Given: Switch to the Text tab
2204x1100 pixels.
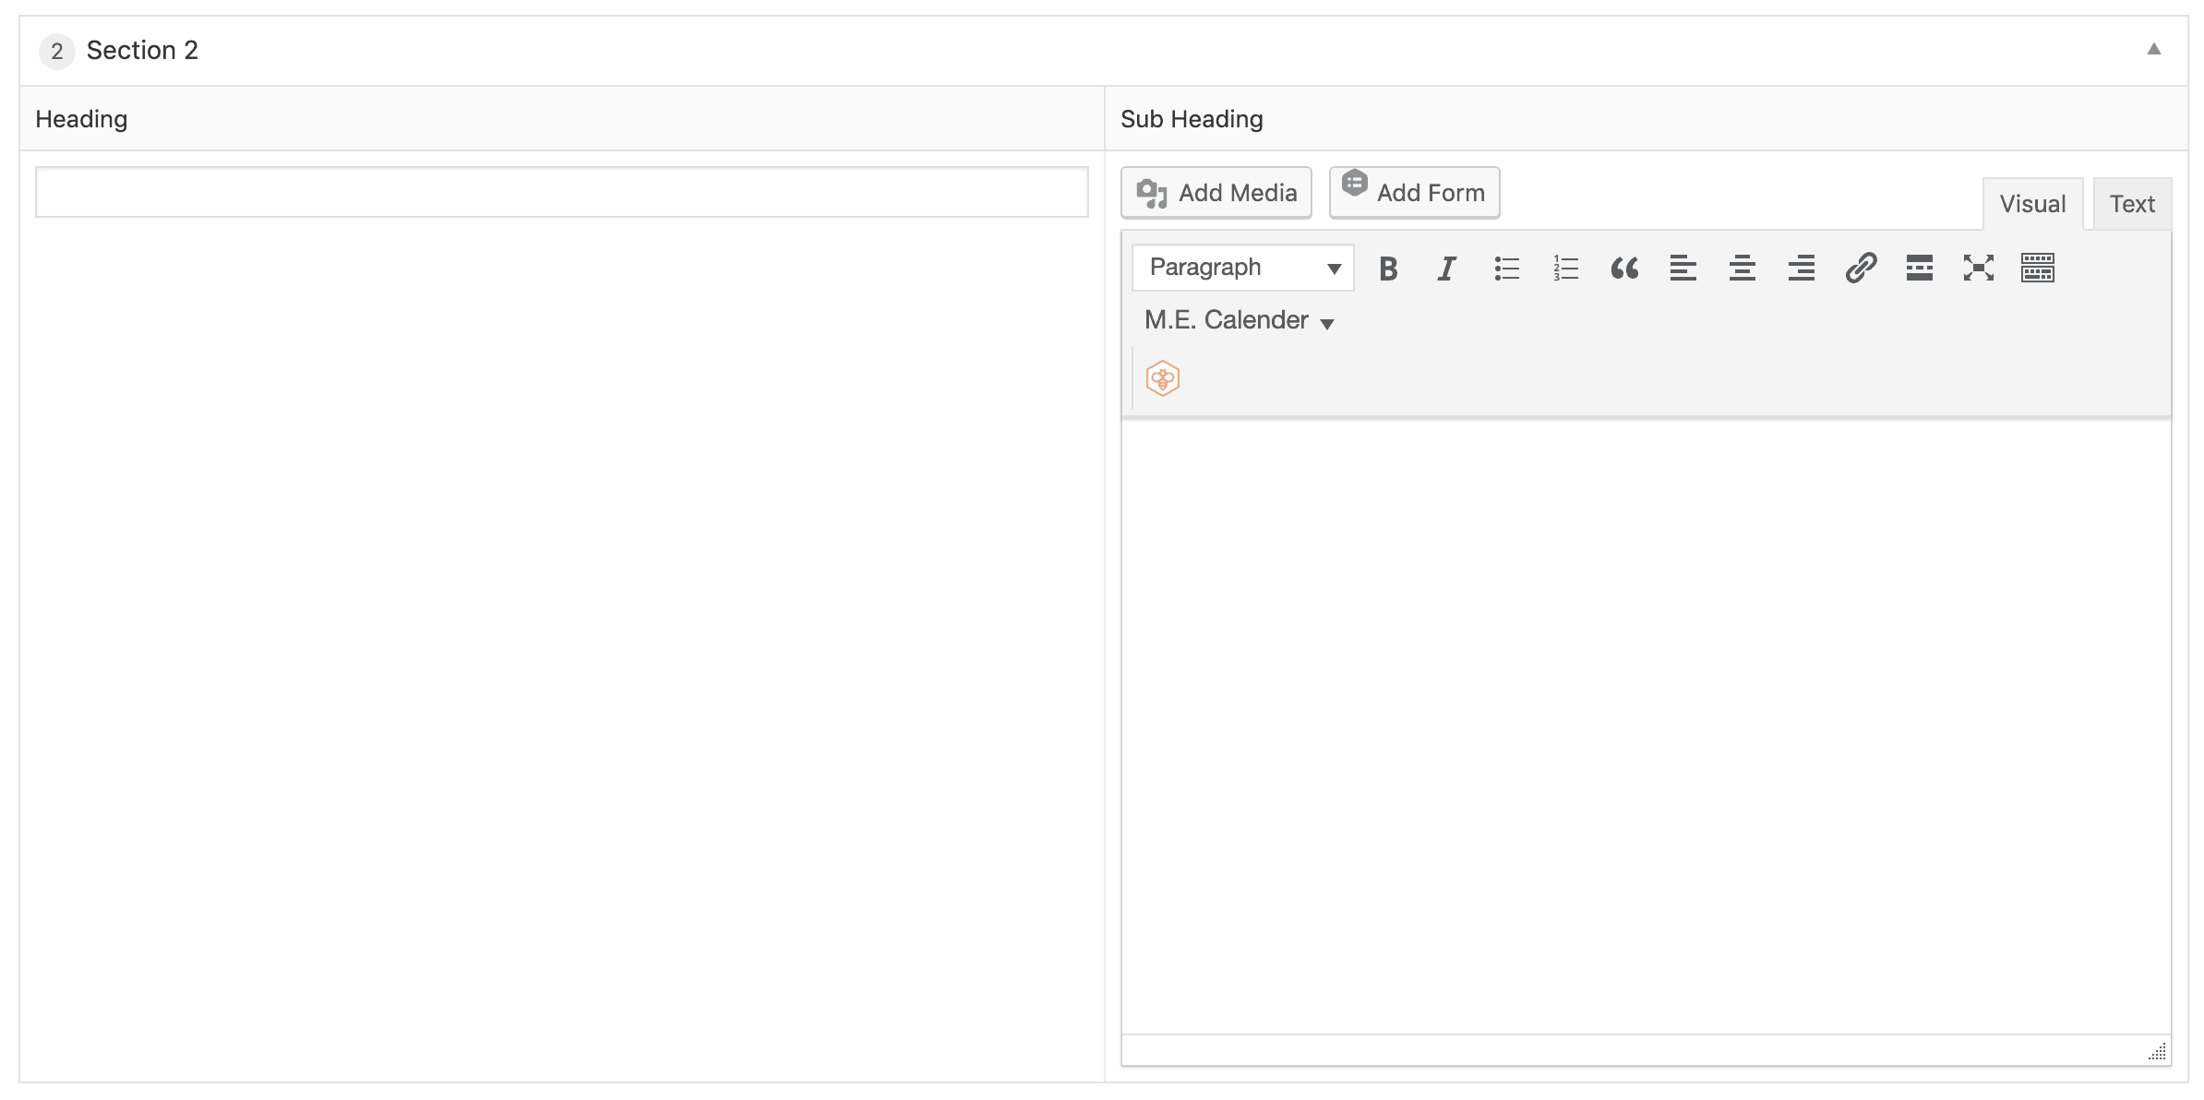Looking at the screenshot, I should click(x=2131, y=203).
